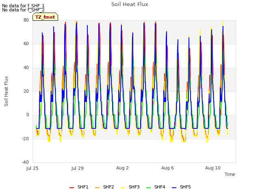This screenshot has height=195, width=260.
Task: Click the red SHF1 legend swatch
Action: (71, 188)
